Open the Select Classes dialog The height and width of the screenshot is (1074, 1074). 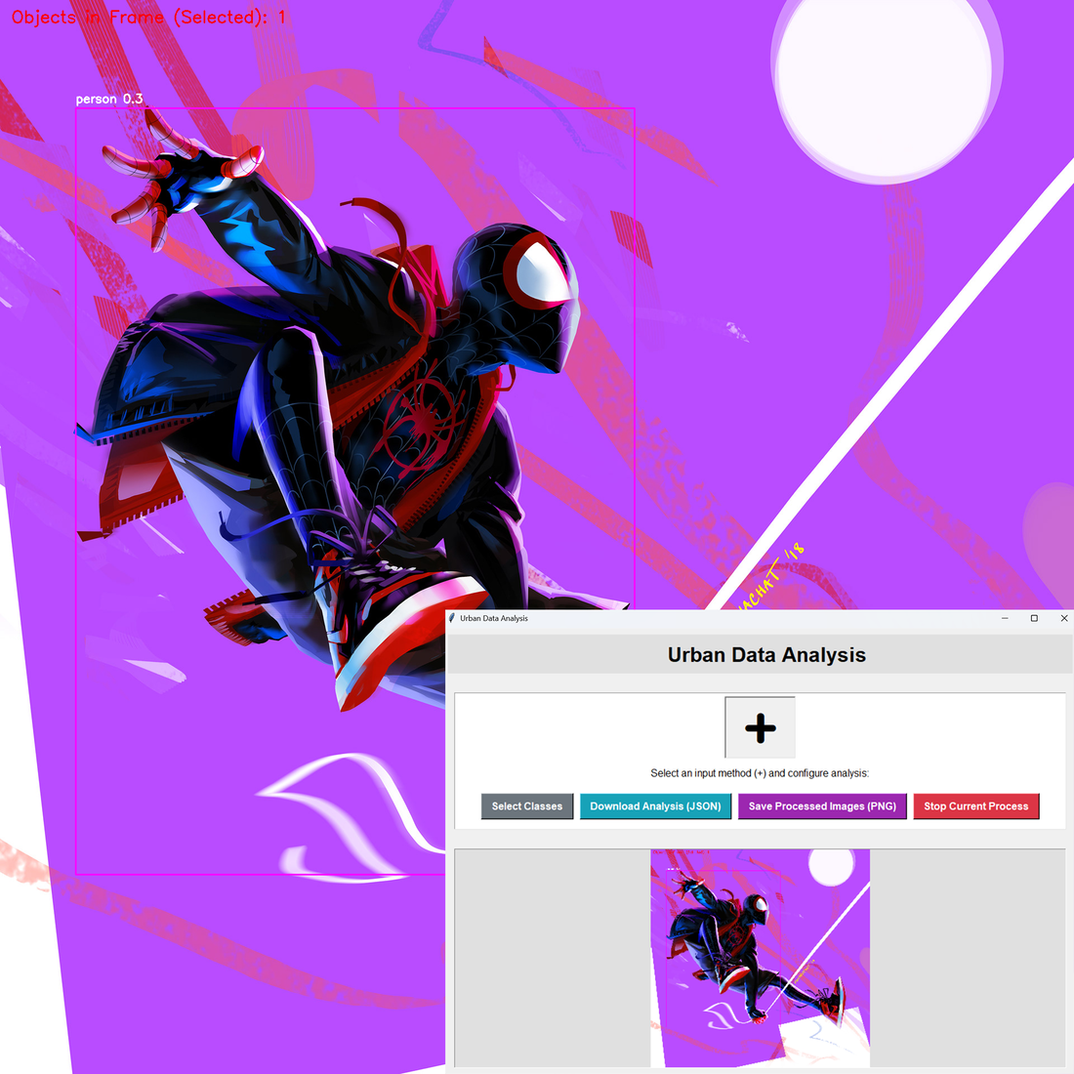527,806
